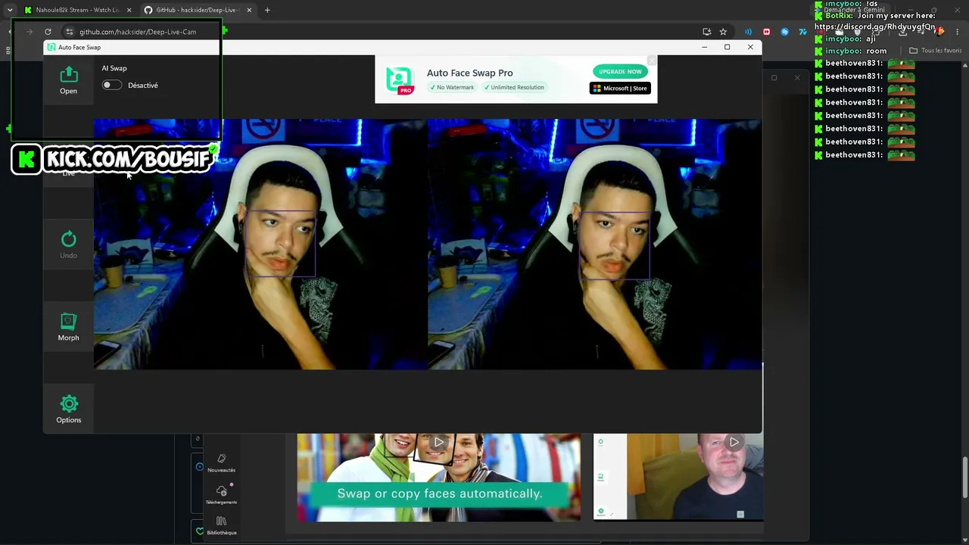
Task: Click the Undo icon in the sidebar
Action: tap(68, 244)
